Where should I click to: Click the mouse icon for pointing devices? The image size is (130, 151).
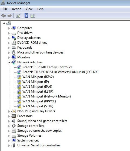point(14,52)
